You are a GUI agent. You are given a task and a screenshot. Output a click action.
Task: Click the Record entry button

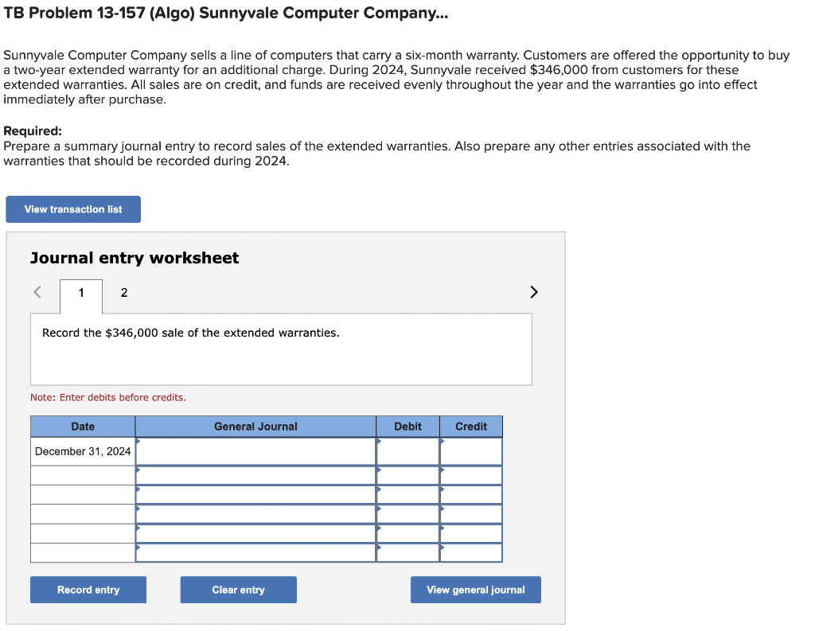88,590
